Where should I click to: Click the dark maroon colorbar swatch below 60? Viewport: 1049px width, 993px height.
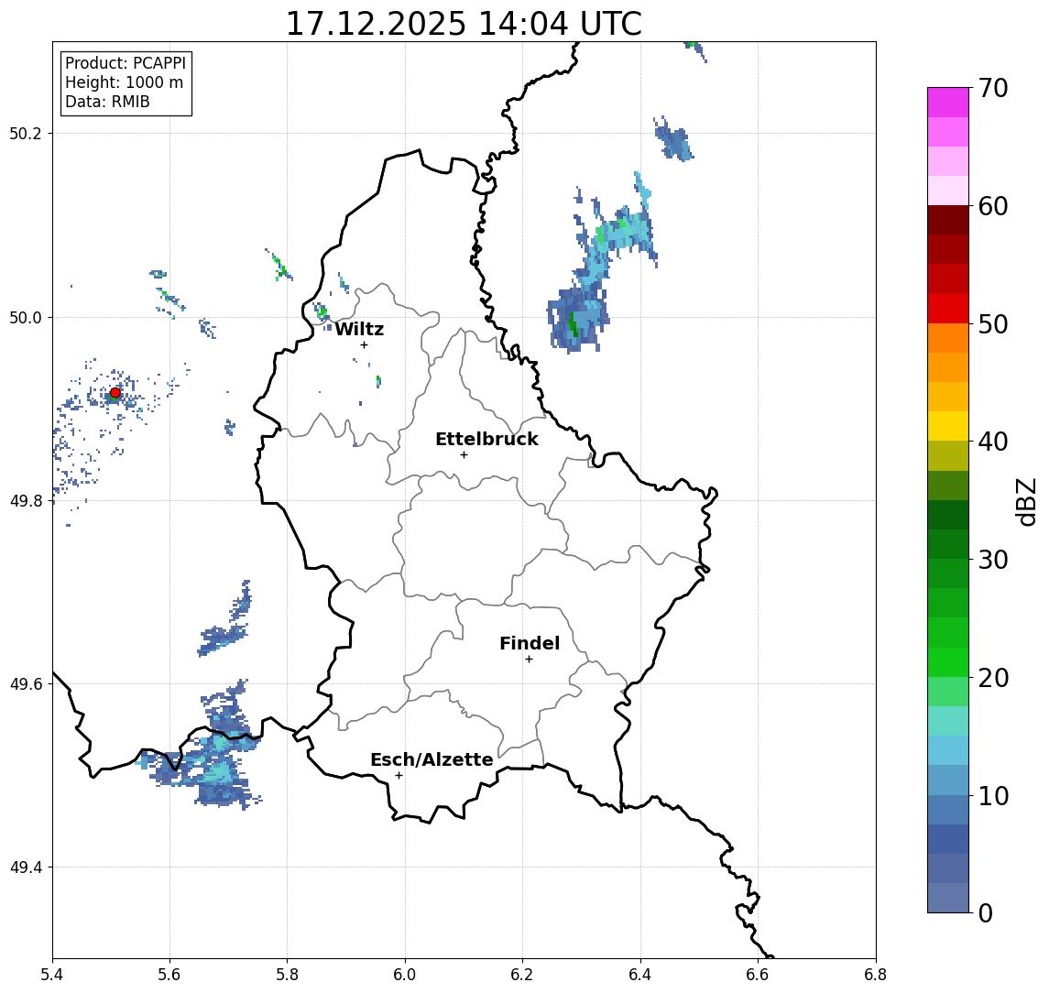tap(948, 220)
